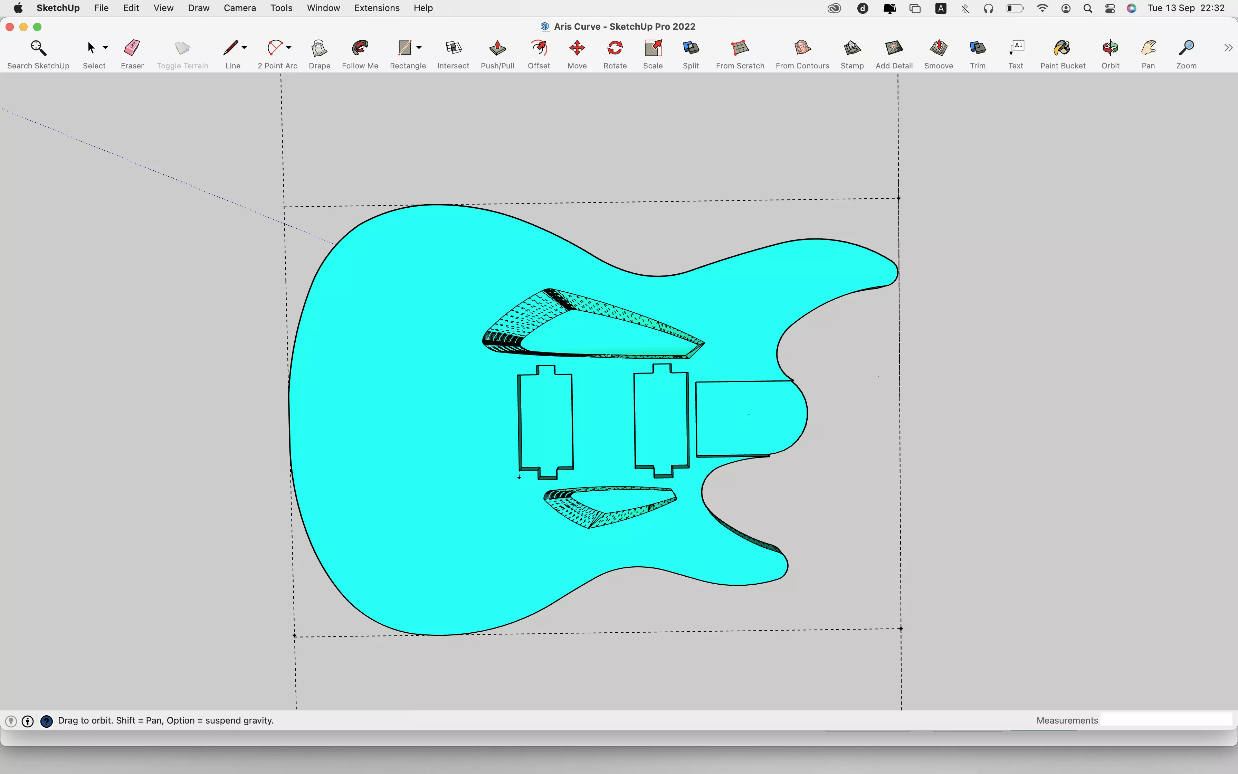Image resolution: width=1238 pixels, height=774 pixels.
Task: Click the Intersect tool
Action: 453,49
